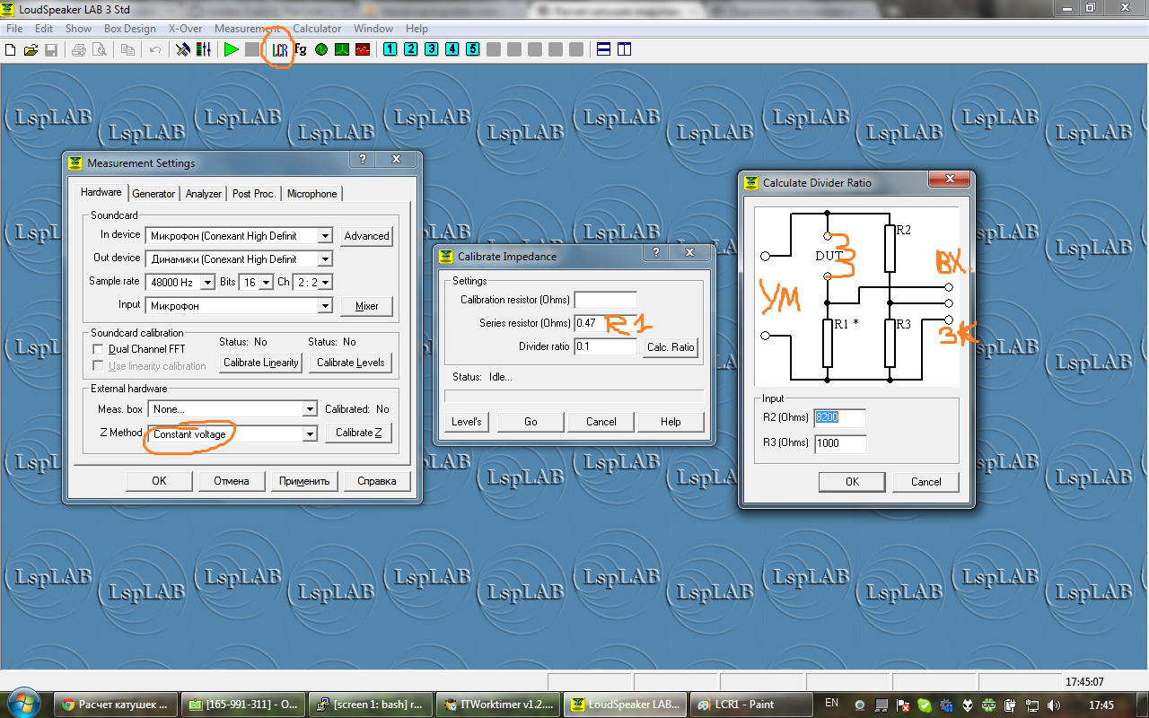1149x718 pixels.
Task: Click the green round level meter icon
Action: 321,49
